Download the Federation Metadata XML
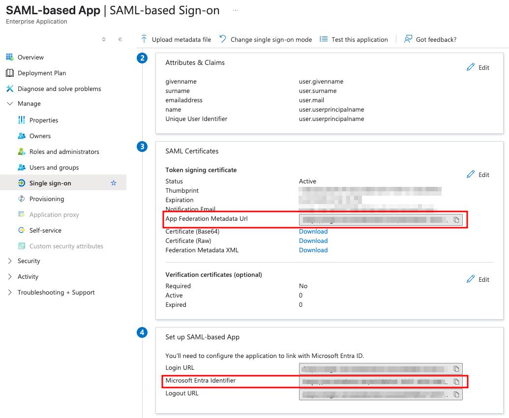The width and height of the screenshot is (509, 418). pos(313,250)
